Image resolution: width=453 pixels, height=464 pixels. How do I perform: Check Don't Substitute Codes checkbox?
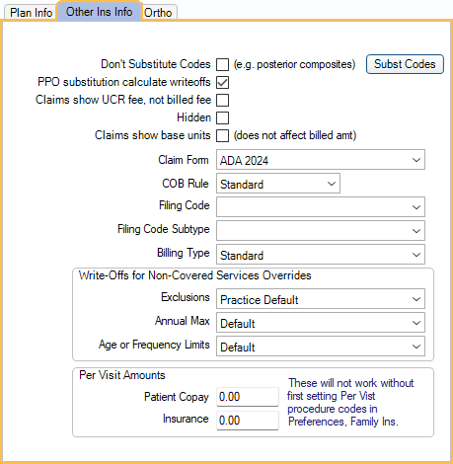pyautogui.click(x=222, y=64)
